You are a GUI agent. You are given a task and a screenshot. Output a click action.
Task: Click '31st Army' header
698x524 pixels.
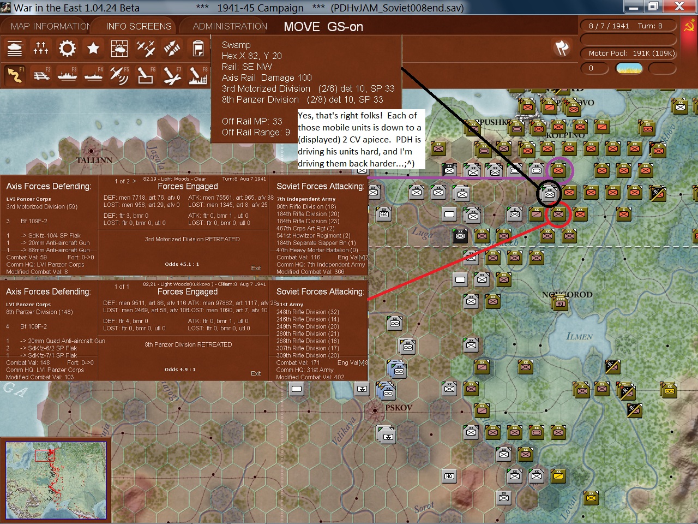pyautogui.click(x=290, y=305)
